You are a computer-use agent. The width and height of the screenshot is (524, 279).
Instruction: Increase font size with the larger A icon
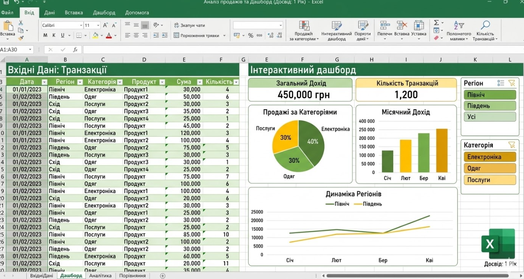[x=105, y=25]
